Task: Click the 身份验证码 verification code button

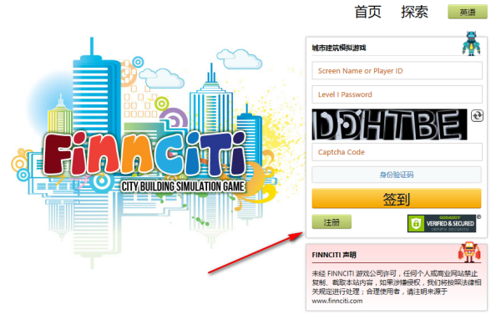Action: click(397, 175)
